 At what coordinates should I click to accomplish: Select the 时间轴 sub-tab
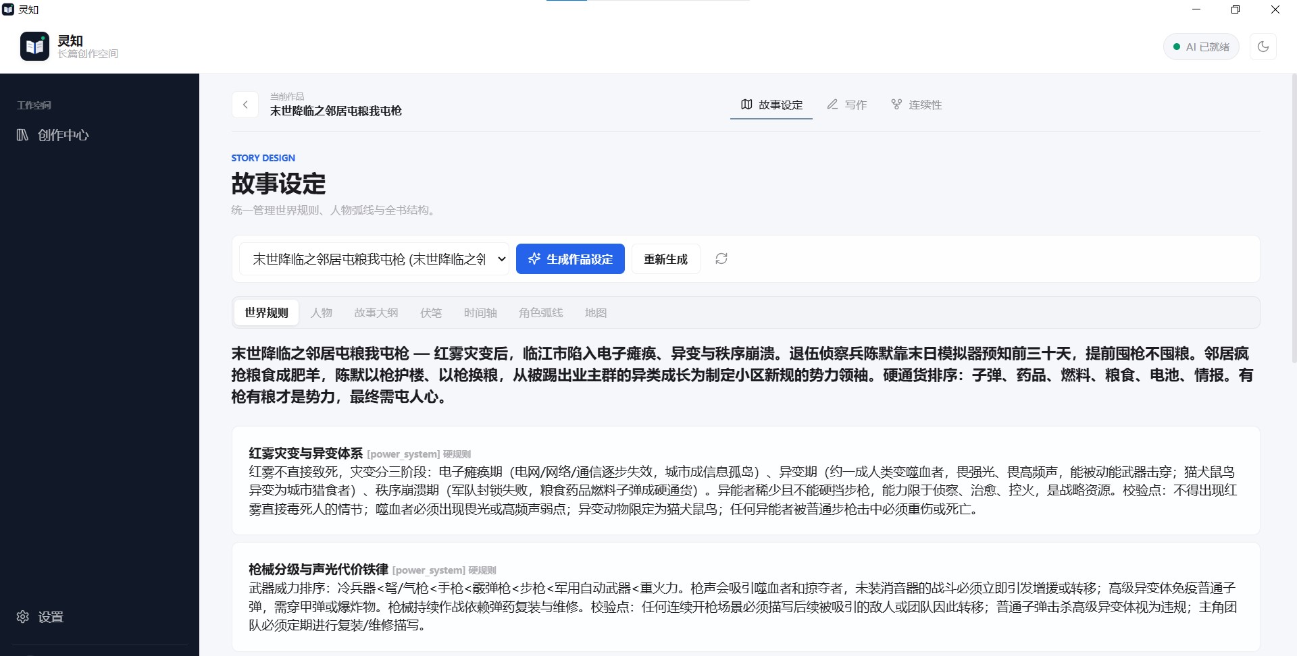click(x=480, y=312)
